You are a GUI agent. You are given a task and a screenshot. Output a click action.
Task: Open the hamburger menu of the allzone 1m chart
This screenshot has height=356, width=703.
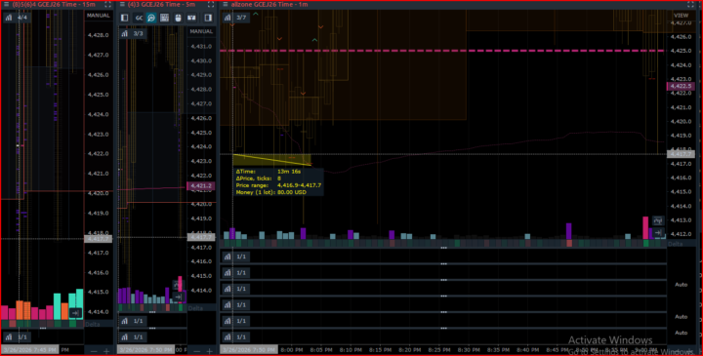[x=226, y=5]
